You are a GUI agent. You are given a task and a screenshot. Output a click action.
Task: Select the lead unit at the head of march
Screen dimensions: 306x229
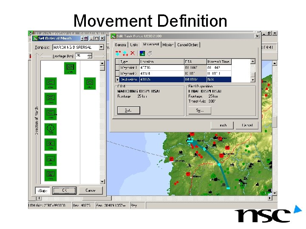click(70, 68)
